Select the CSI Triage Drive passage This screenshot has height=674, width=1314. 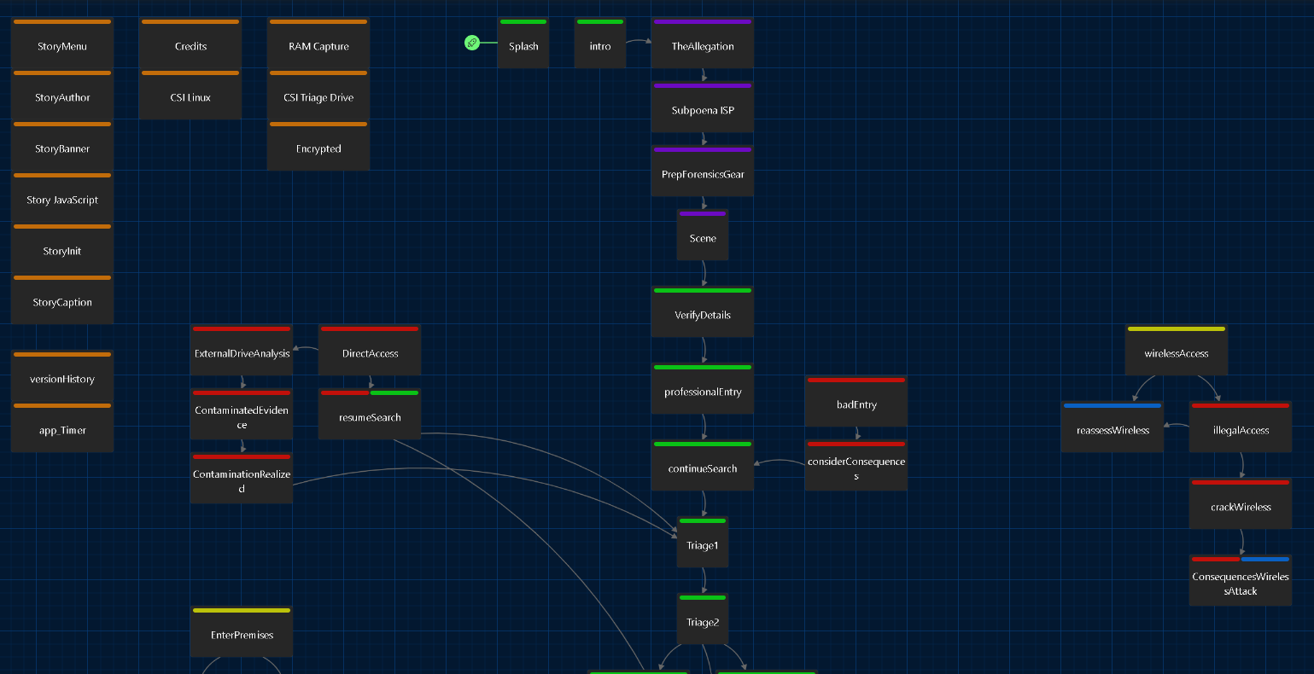tap(318, 94)
